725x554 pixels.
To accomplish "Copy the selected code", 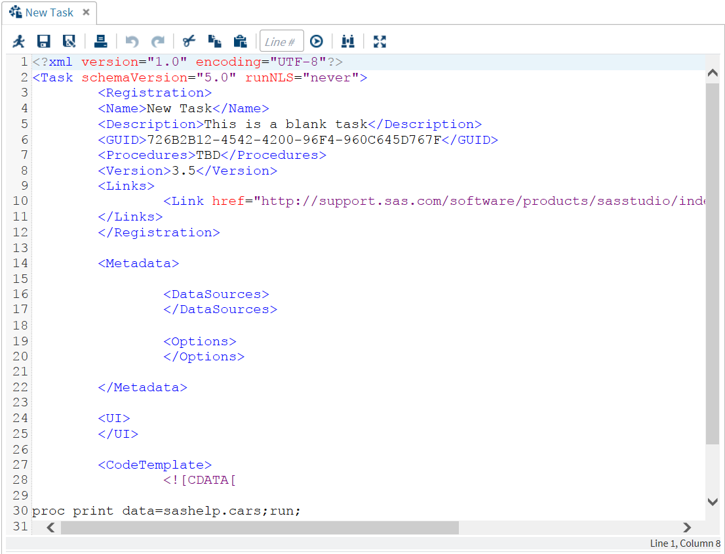I will click(x=214, y=41).
